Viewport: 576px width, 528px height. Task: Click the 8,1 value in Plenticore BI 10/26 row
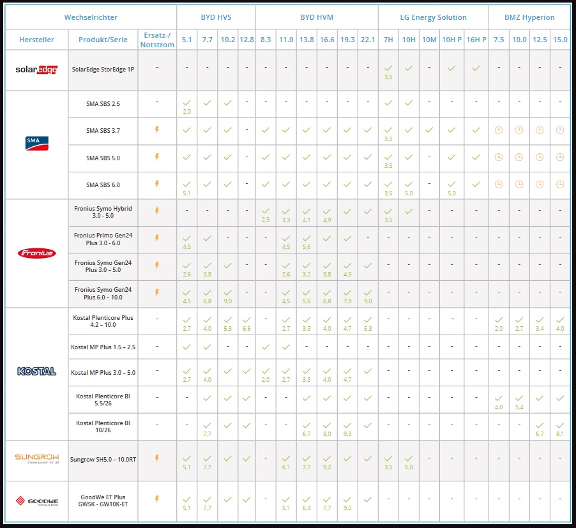(x=560, y=434)
